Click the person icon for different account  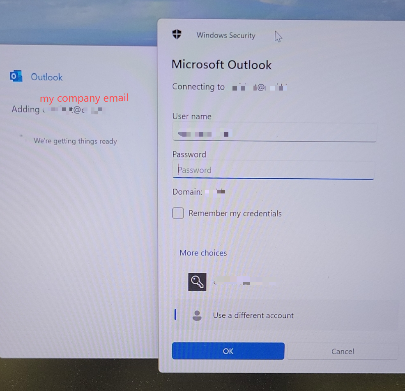[x=197, y=315]
